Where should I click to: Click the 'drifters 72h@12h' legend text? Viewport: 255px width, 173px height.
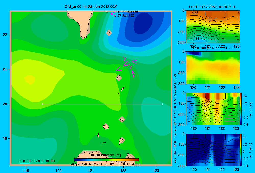(x=126, y=12)
